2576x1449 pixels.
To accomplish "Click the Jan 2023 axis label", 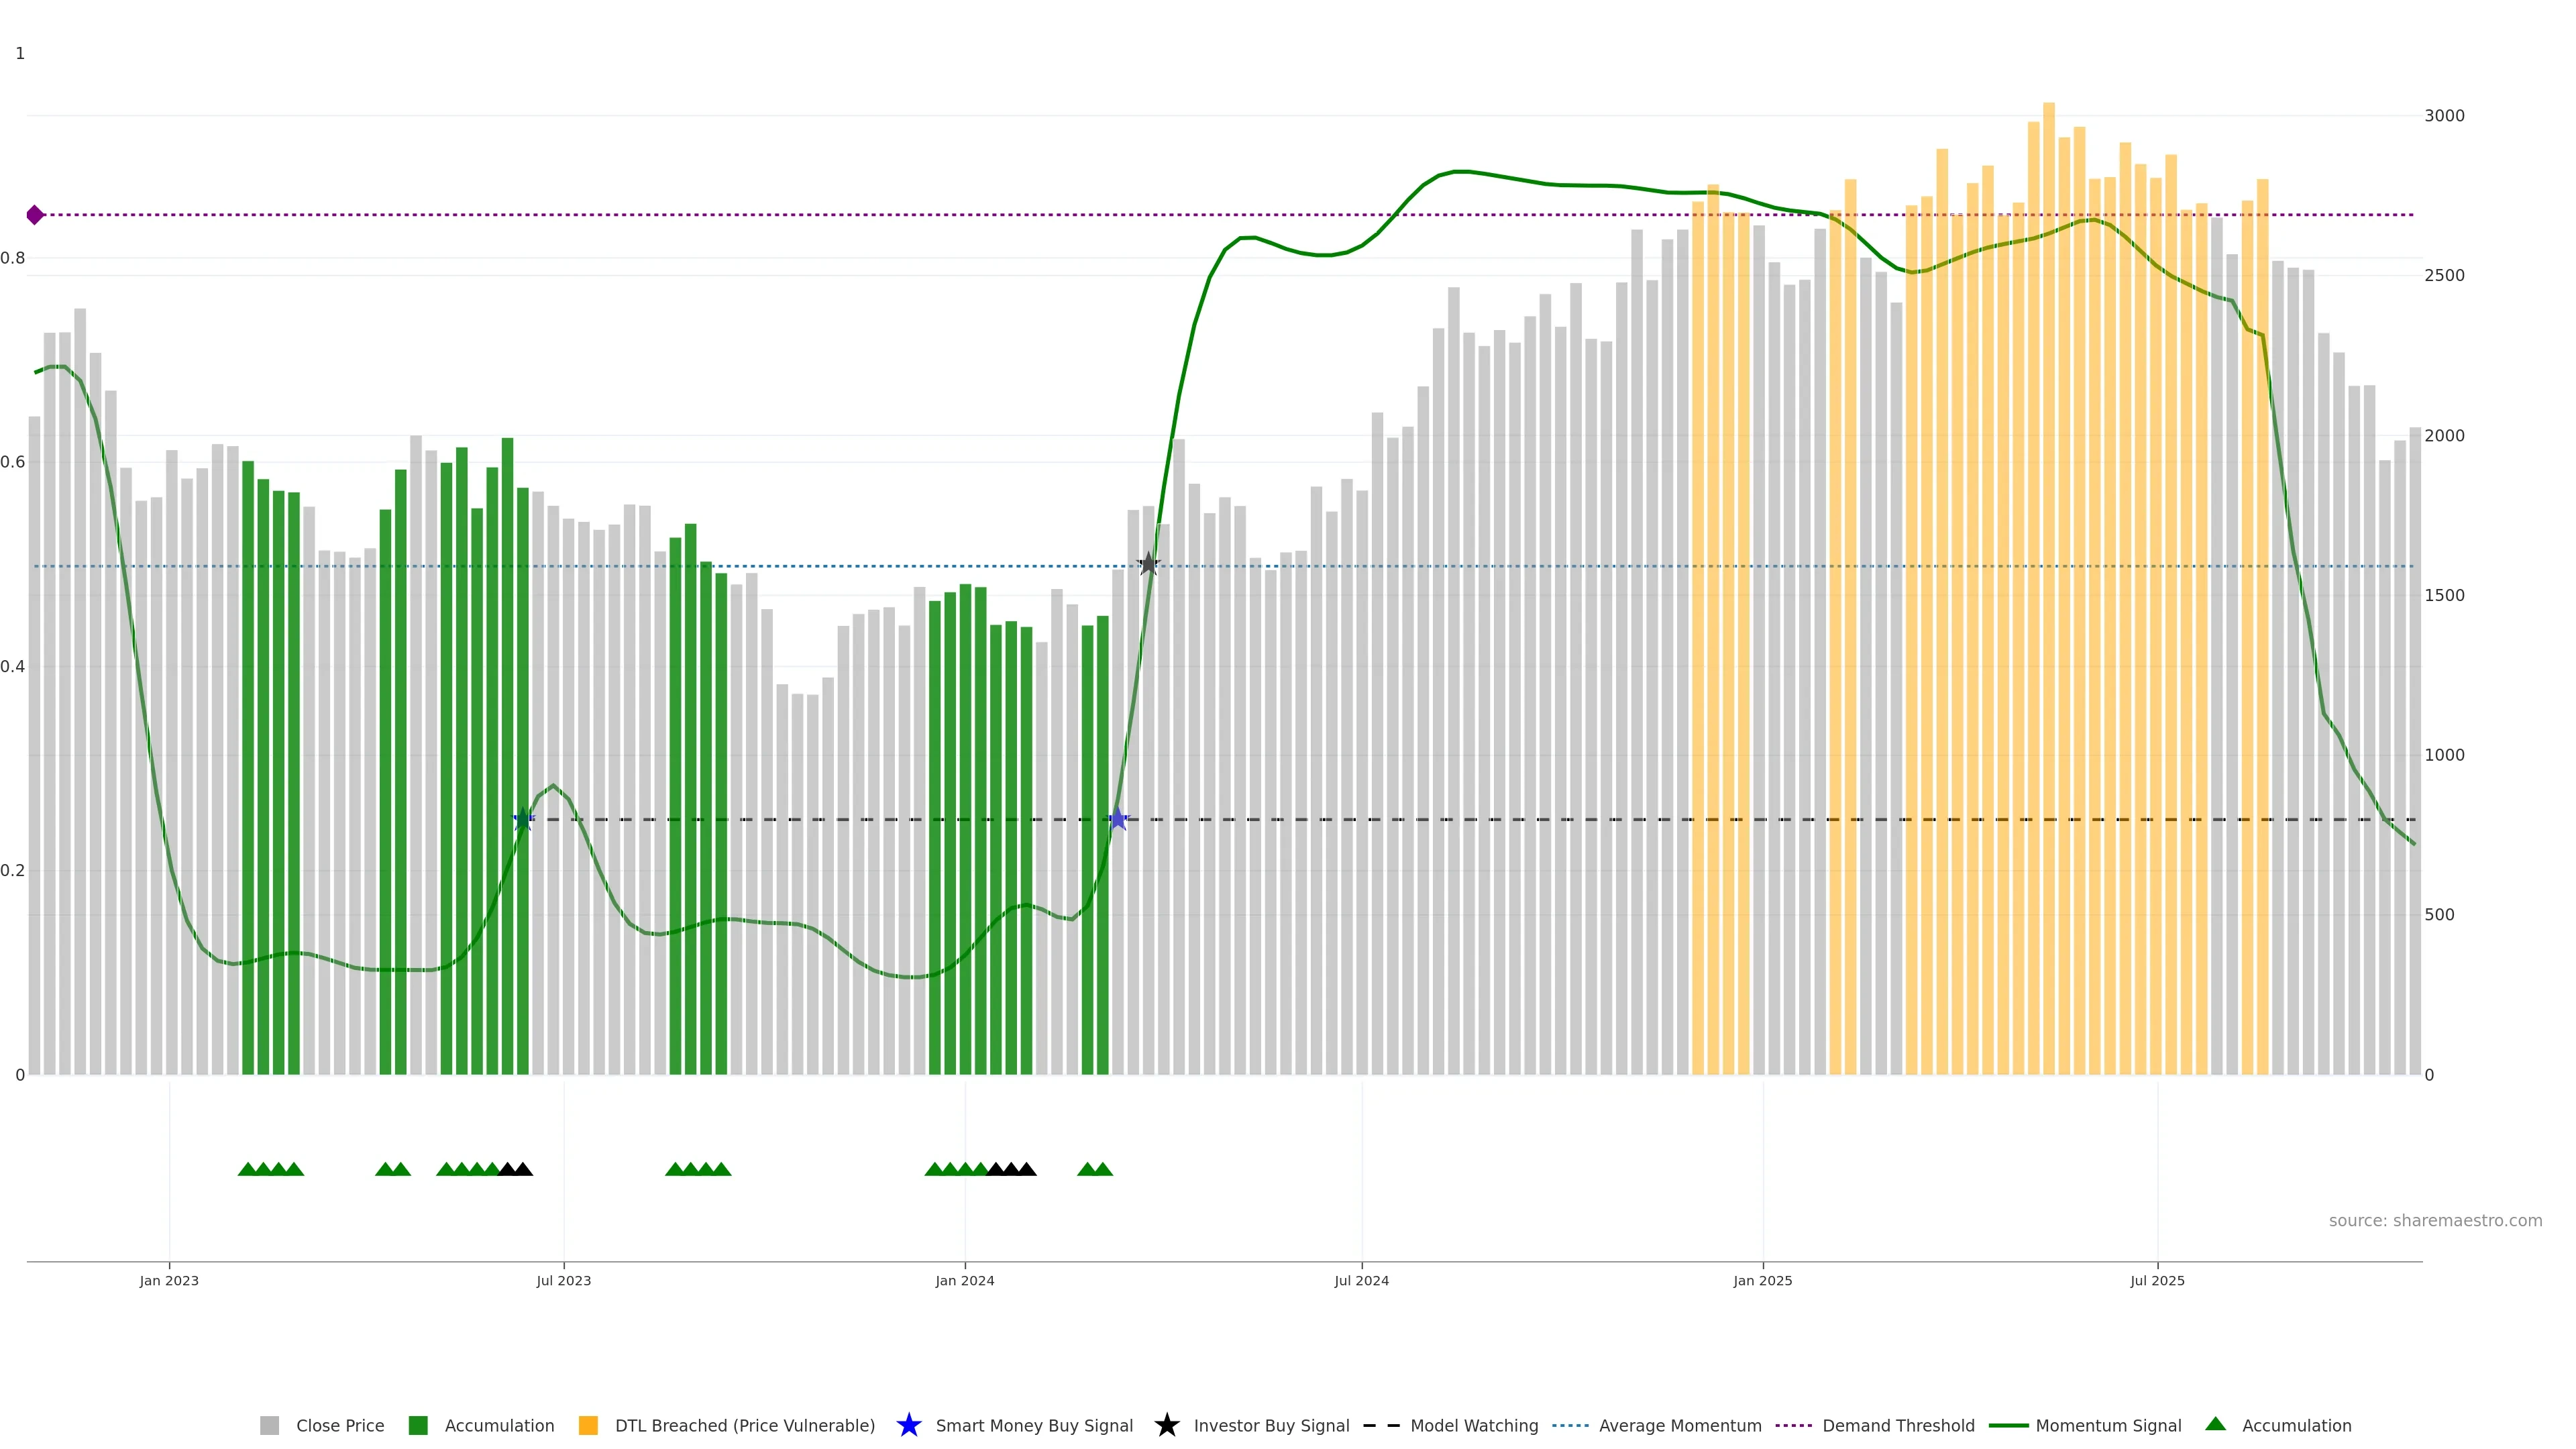I will [x=169, y=1280].
